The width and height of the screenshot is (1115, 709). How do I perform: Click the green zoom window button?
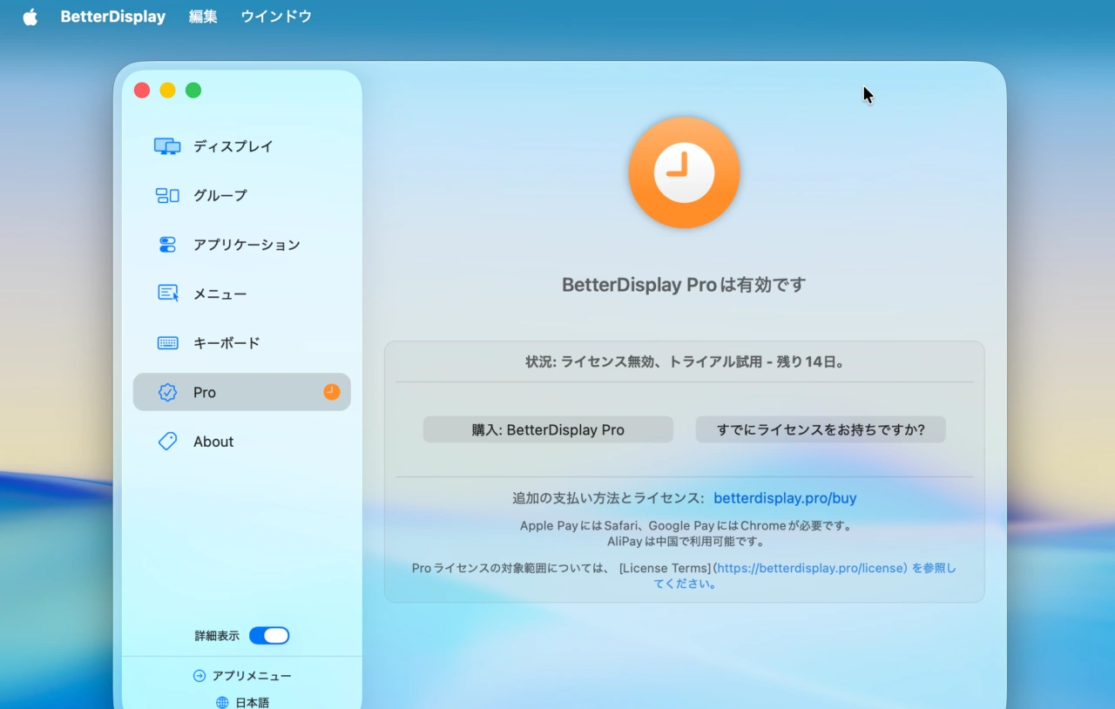193,91
